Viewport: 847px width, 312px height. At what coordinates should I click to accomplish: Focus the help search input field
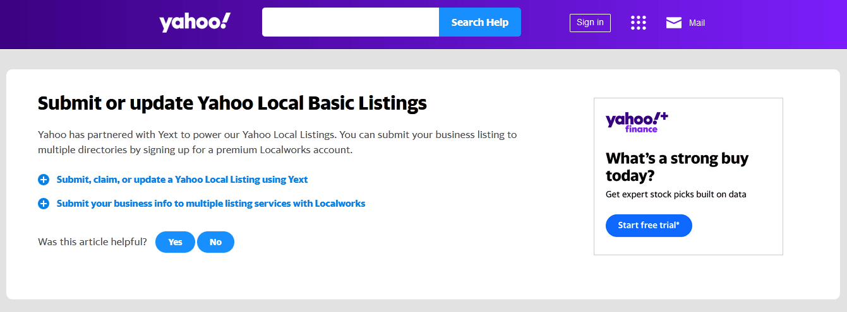351,22
